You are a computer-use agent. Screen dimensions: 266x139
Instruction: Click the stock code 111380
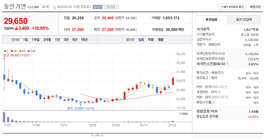(x=33, y=7)
